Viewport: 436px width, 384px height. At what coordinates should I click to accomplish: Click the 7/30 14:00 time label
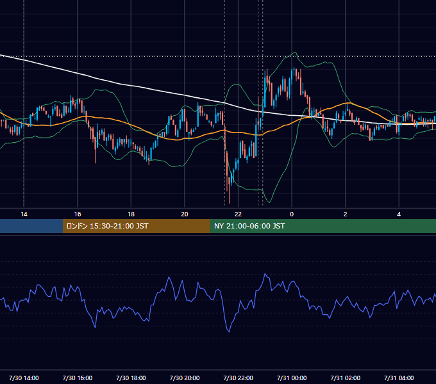(24, 378)
